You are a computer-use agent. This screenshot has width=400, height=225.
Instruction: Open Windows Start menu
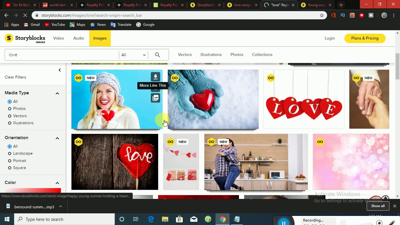7,219
